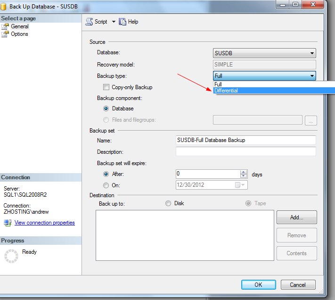335x300 pixels.
Task: Click the ZHOSTING\andrew connection text
Action: 26,212
